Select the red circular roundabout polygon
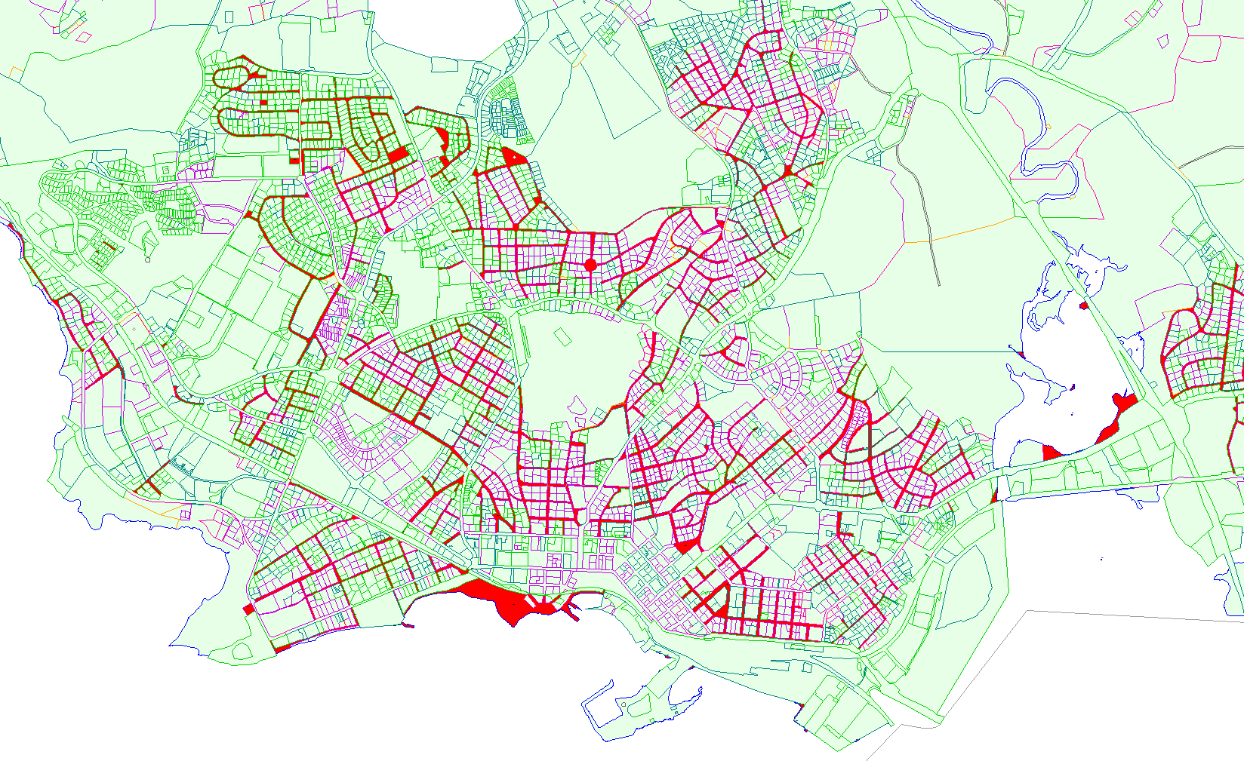Viewport: 1244px width, 761px height. [x=590, y=265]
